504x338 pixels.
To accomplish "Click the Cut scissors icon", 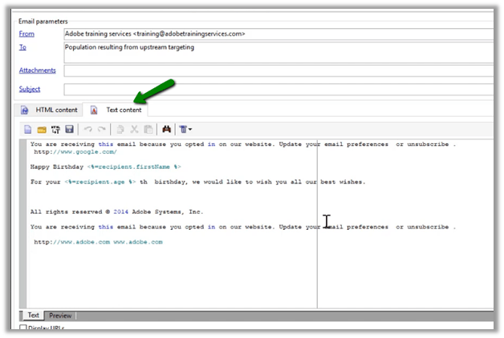I will 135,130.
